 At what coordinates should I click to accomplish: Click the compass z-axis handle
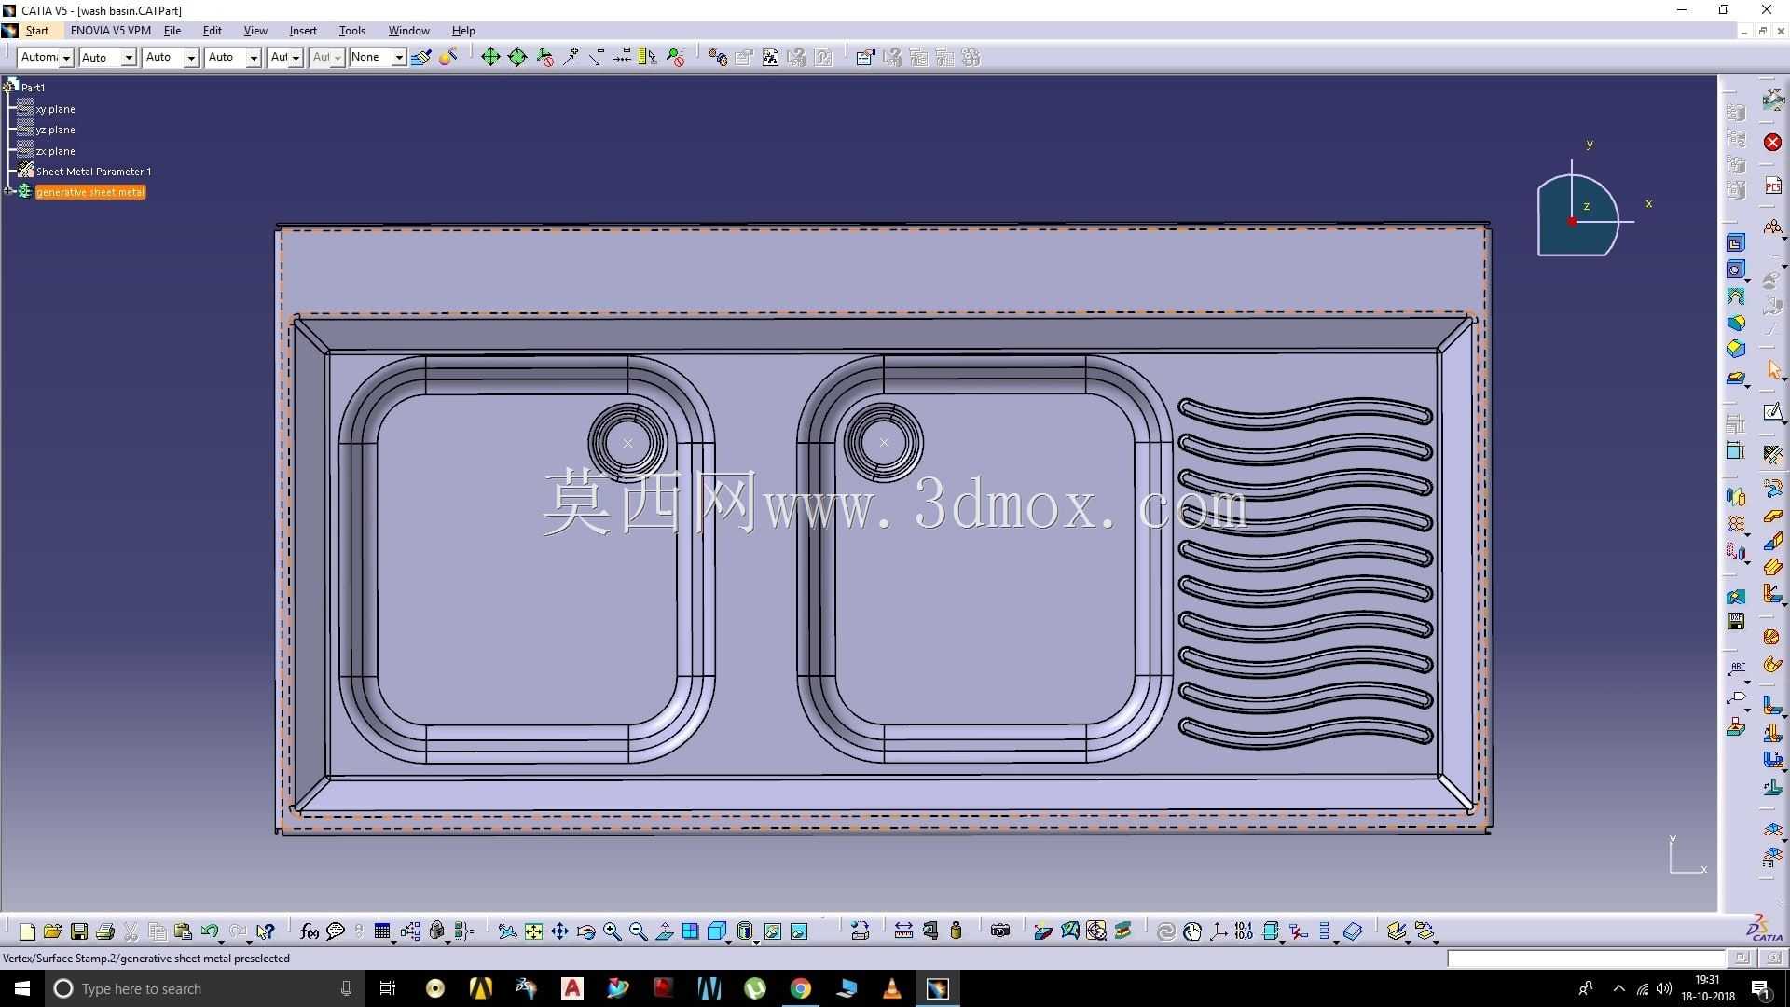(1586, 206)
